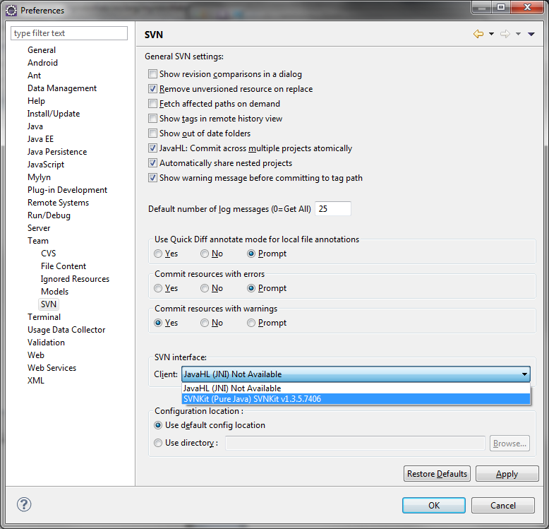The height and width of the screenshot is (529, 549).
Task: Select Usage Data Collector preferences category
Action: tap(66, 330)
